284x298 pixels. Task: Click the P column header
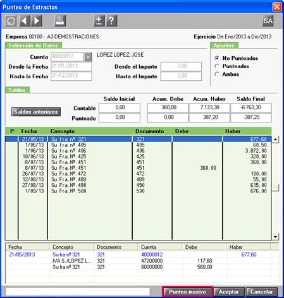click(12, 131)
